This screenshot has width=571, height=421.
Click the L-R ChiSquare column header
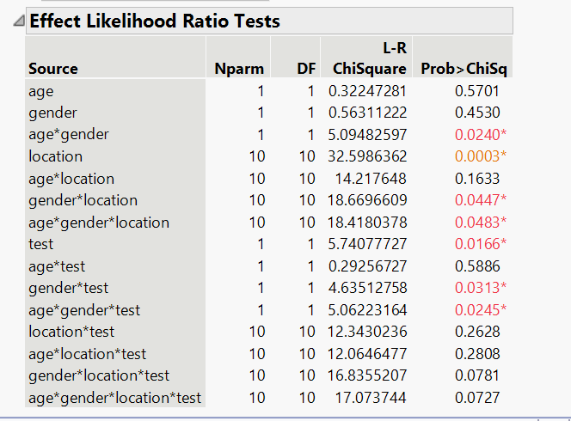[365, 60]
